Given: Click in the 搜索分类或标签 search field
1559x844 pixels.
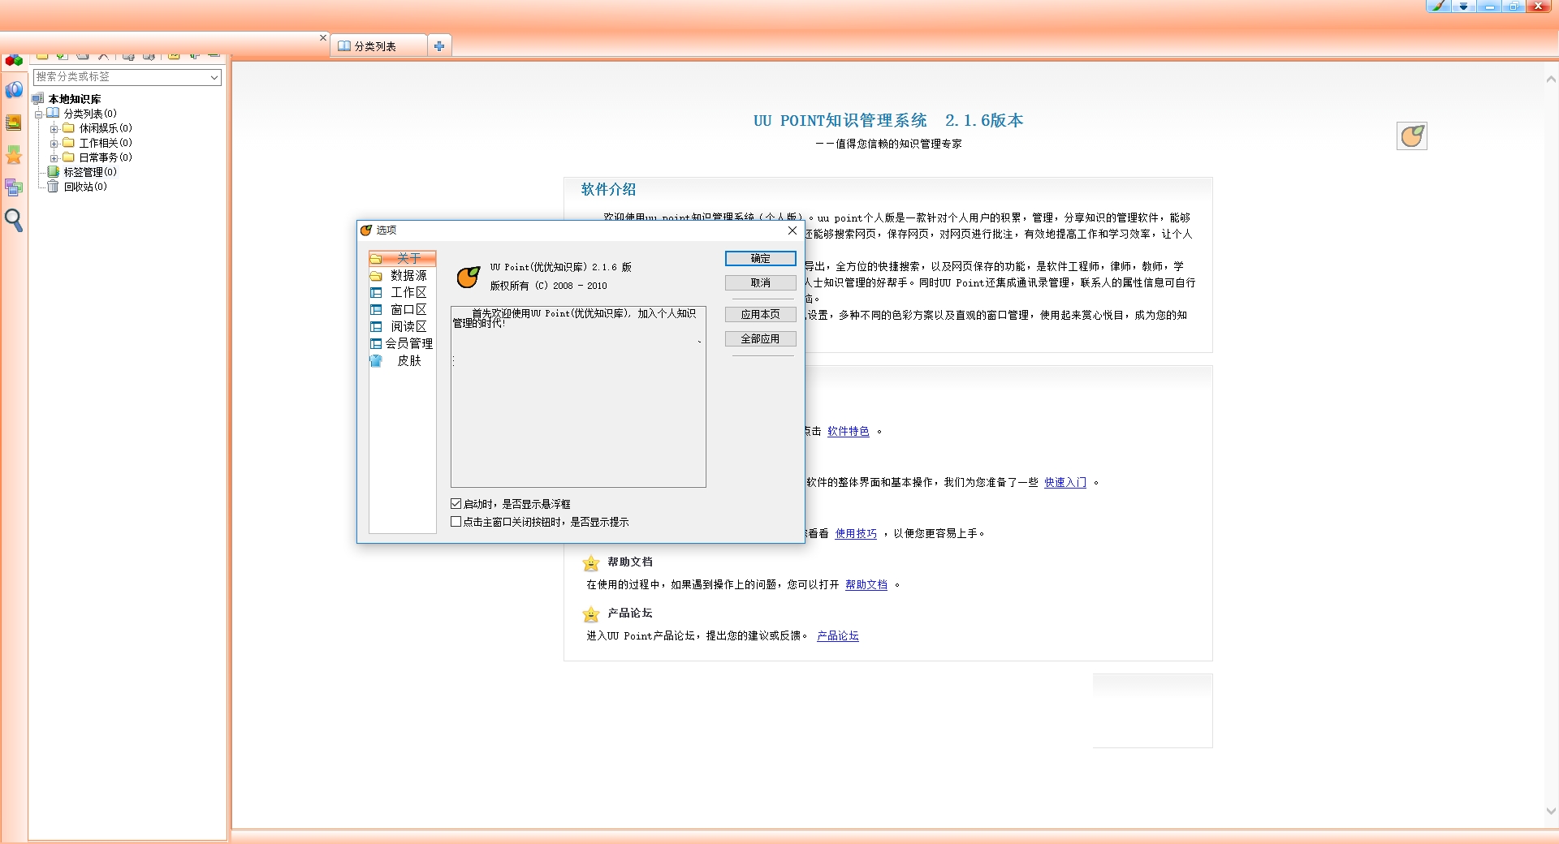Looking at the screenshot, I should click(x=120, y=77).
